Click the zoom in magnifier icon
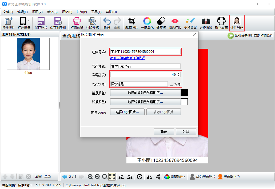275x189 pixels. [x=90, y=177]
